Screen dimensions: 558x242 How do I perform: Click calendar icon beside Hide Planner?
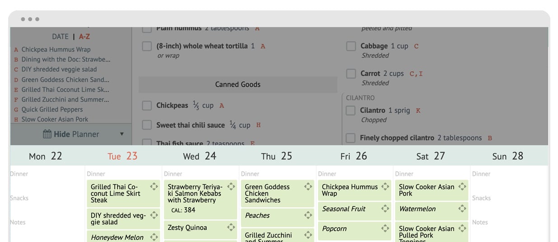(x=47, y=134)
